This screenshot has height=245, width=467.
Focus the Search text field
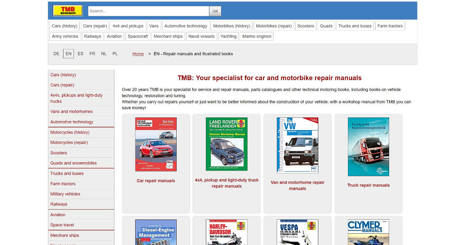(x=149, y=11)
